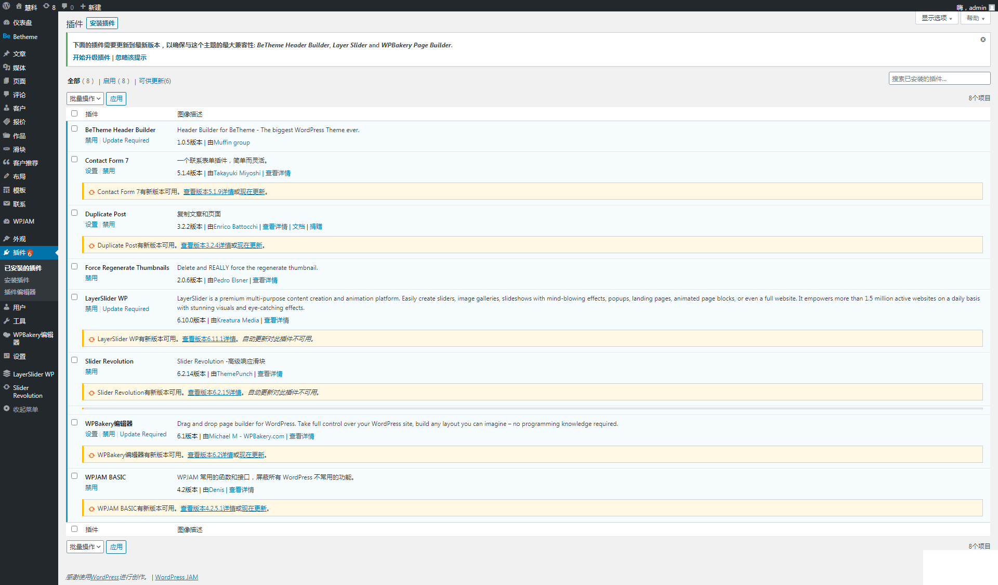
Task: Click the WordPress logo in admin bar
Action: (6, 6)
